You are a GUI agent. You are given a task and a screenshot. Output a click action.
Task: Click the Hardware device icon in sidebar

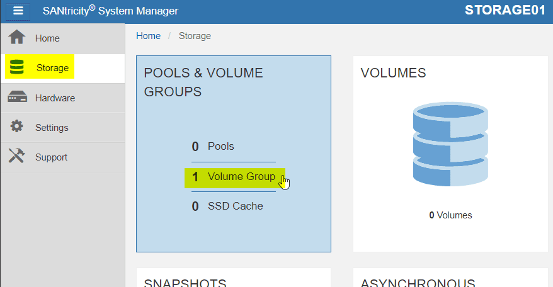(x=17, y=96)
